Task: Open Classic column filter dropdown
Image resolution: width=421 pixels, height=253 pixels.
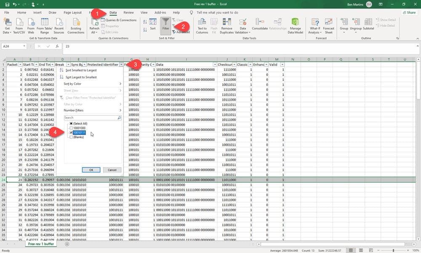Action: [x=250, y=65]
